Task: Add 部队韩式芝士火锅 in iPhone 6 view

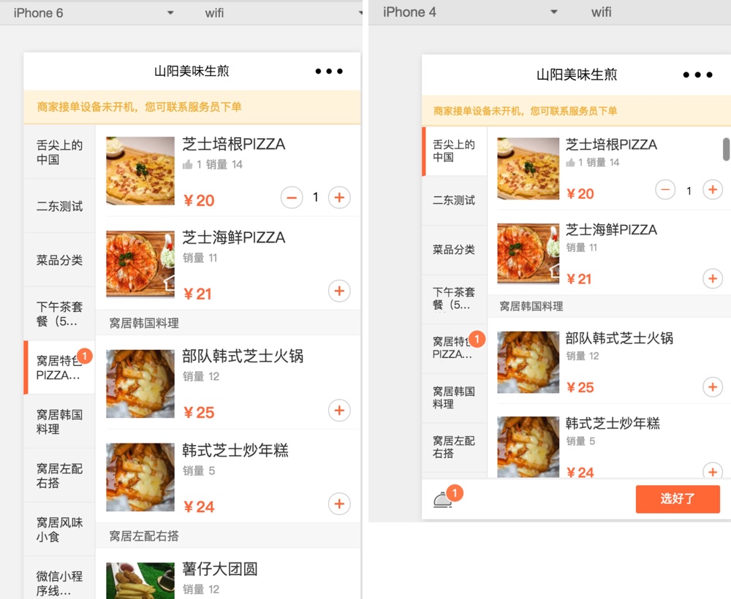Action: (339, 411)
